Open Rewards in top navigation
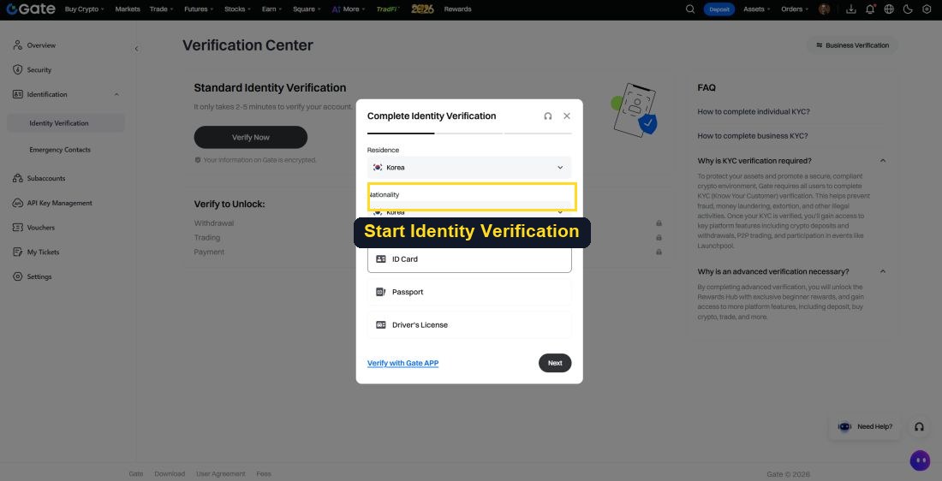This screenshot has height=481, width=942. [458, 9]
